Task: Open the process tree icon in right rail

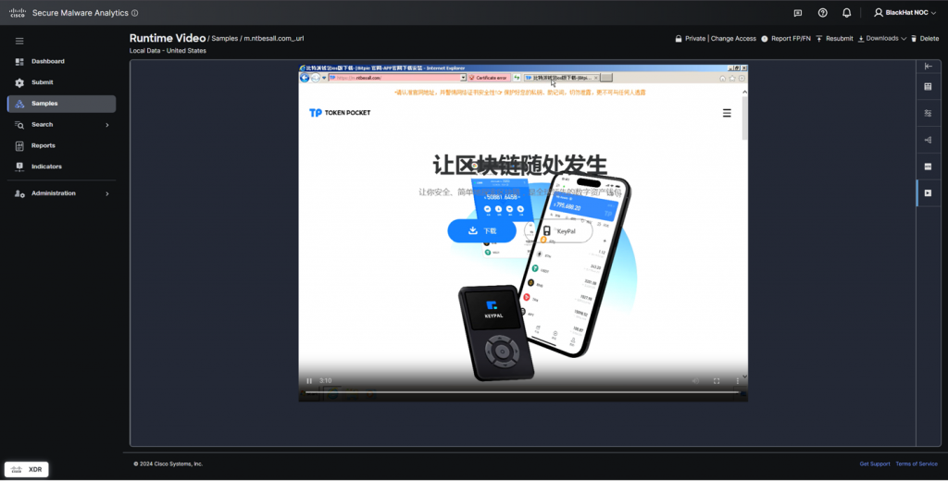Action: [929, 140]
